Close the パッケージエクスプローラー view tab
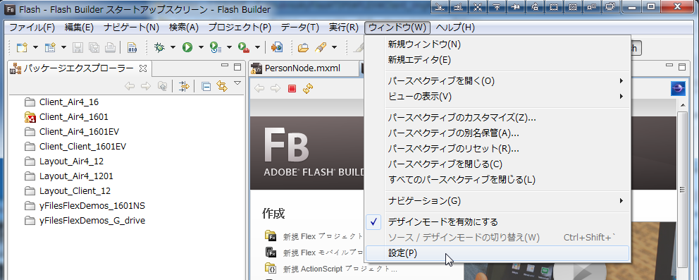Screen dimensions: 699x280 point(142,68)
